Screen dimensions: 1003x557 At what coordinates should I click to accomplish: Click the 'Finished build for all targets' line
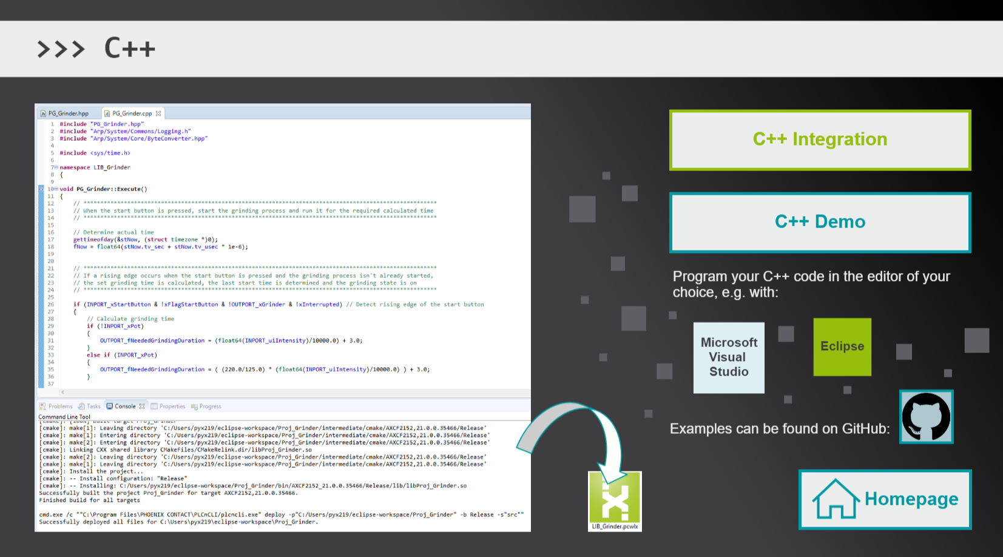[x=89, y=501]
